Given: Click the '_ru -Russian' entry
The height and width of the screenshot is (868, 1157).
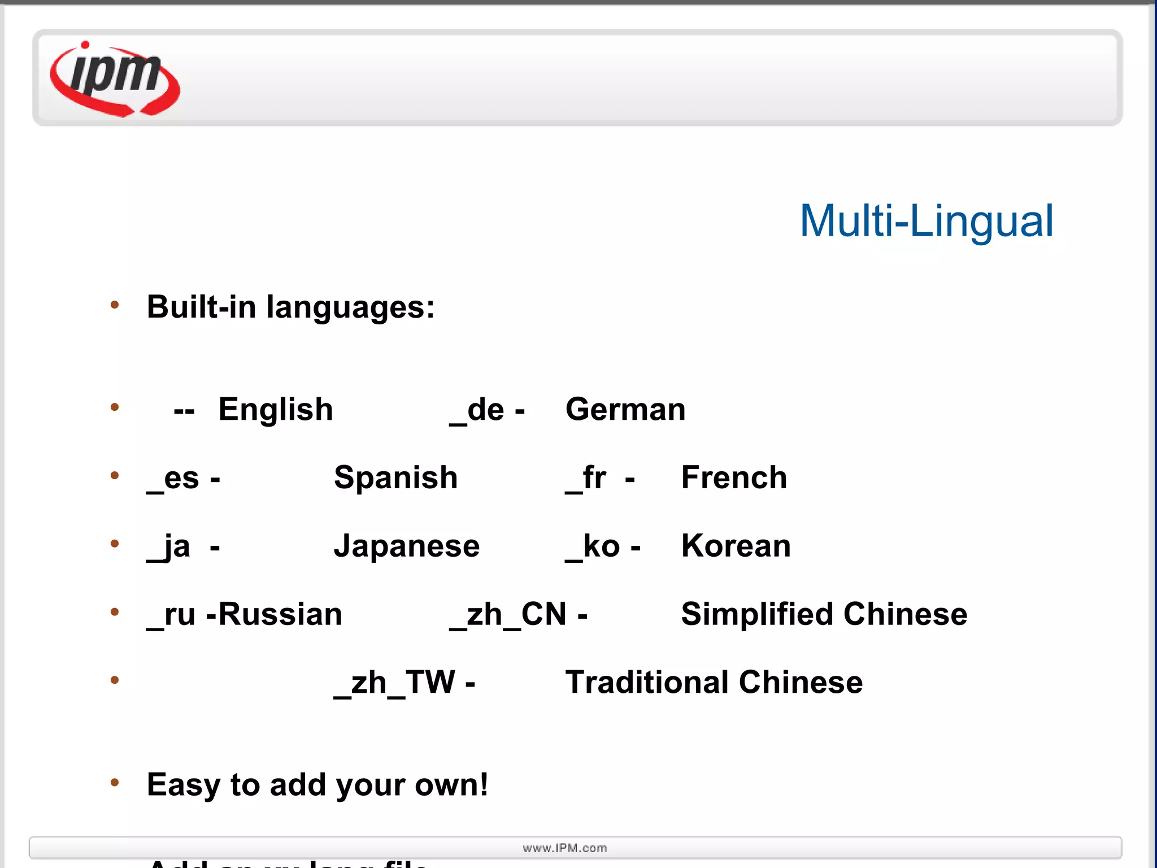Looking at the screenshot, I should pyautogui.click(x=244, y=615).
